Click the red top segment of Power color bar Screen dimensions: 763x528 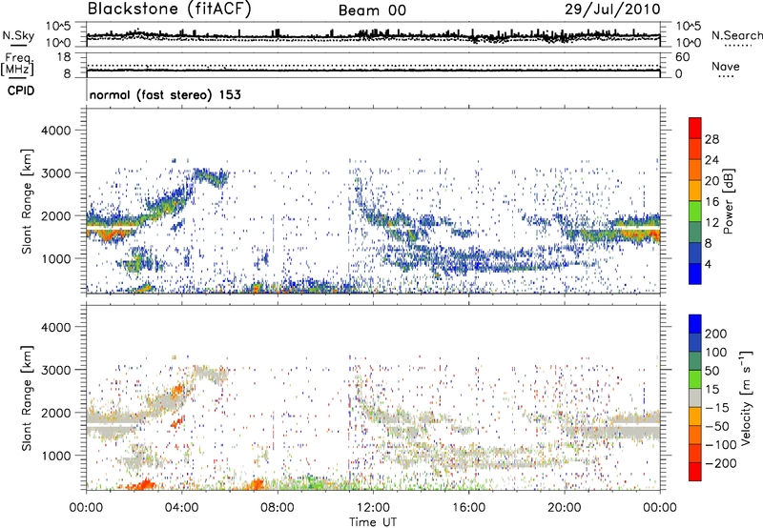pos(695,128)
